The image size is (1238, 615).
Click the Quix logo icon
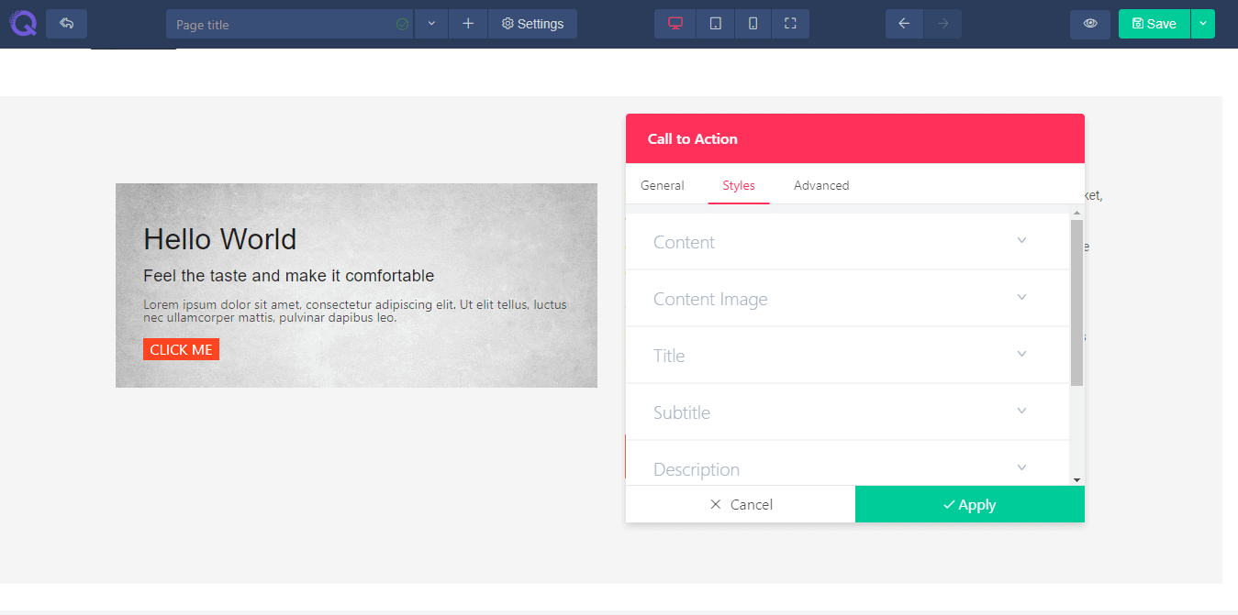23,23
